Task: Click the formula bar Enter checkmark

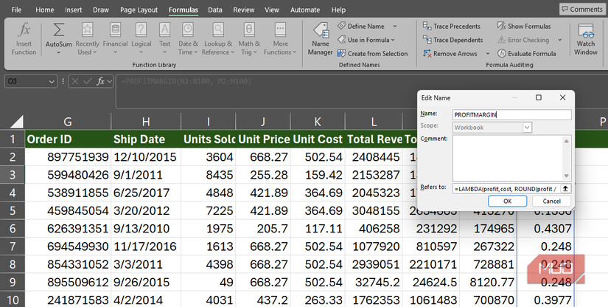Action: pyautogui.click(x=88, y=81)
